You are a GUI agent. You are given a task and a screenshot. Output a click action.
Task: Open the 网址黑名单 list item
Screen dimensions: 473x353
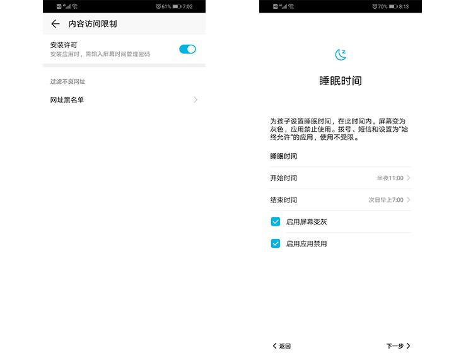coord(67,100)
